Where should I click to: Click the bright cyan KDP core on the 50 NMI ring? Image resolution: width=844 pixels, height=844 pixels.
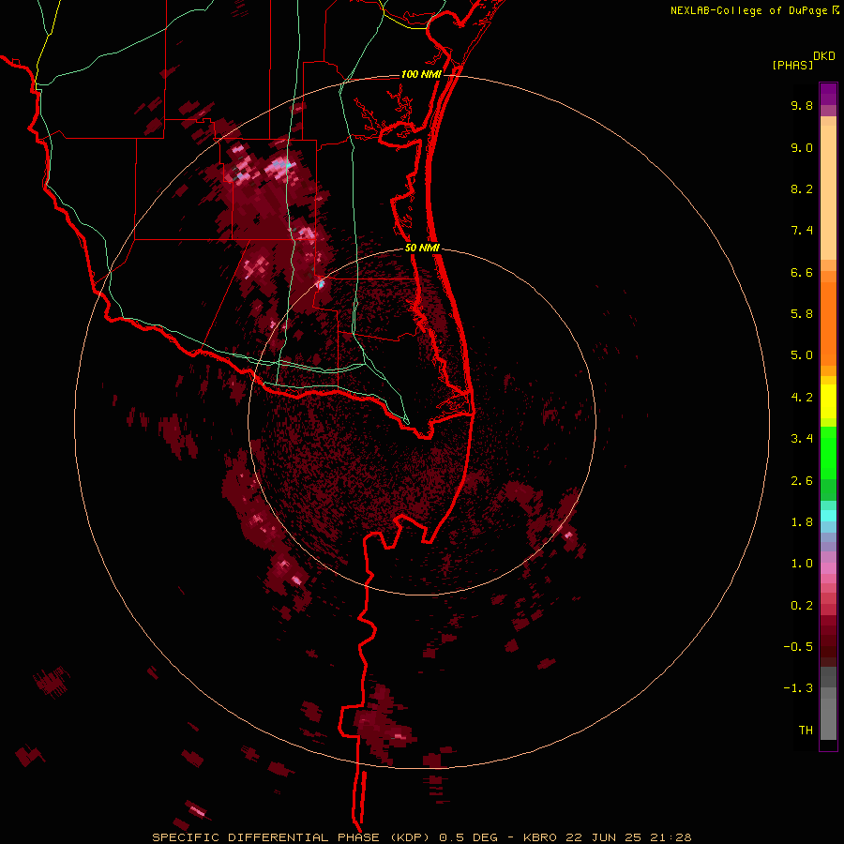click(x=322, y=283)
